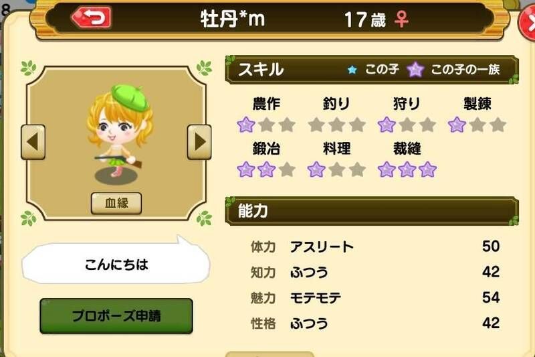Click the 体力 アスリート stat row
This screenshot has width=535, height=357.
(x=374, y=246)
